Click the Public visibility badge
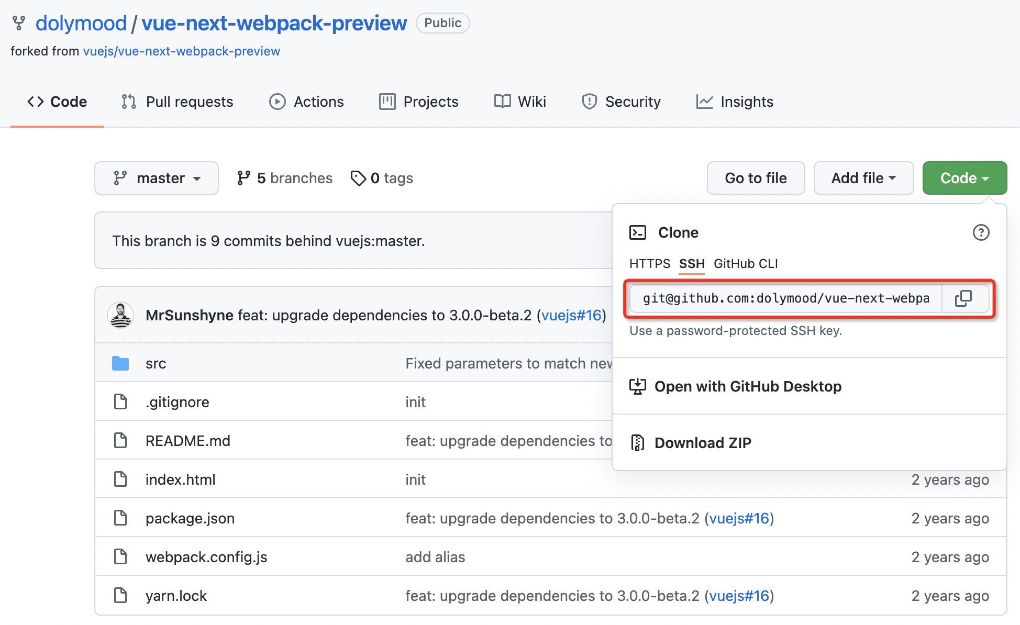The image size is (1020, 625). point(442,23)
